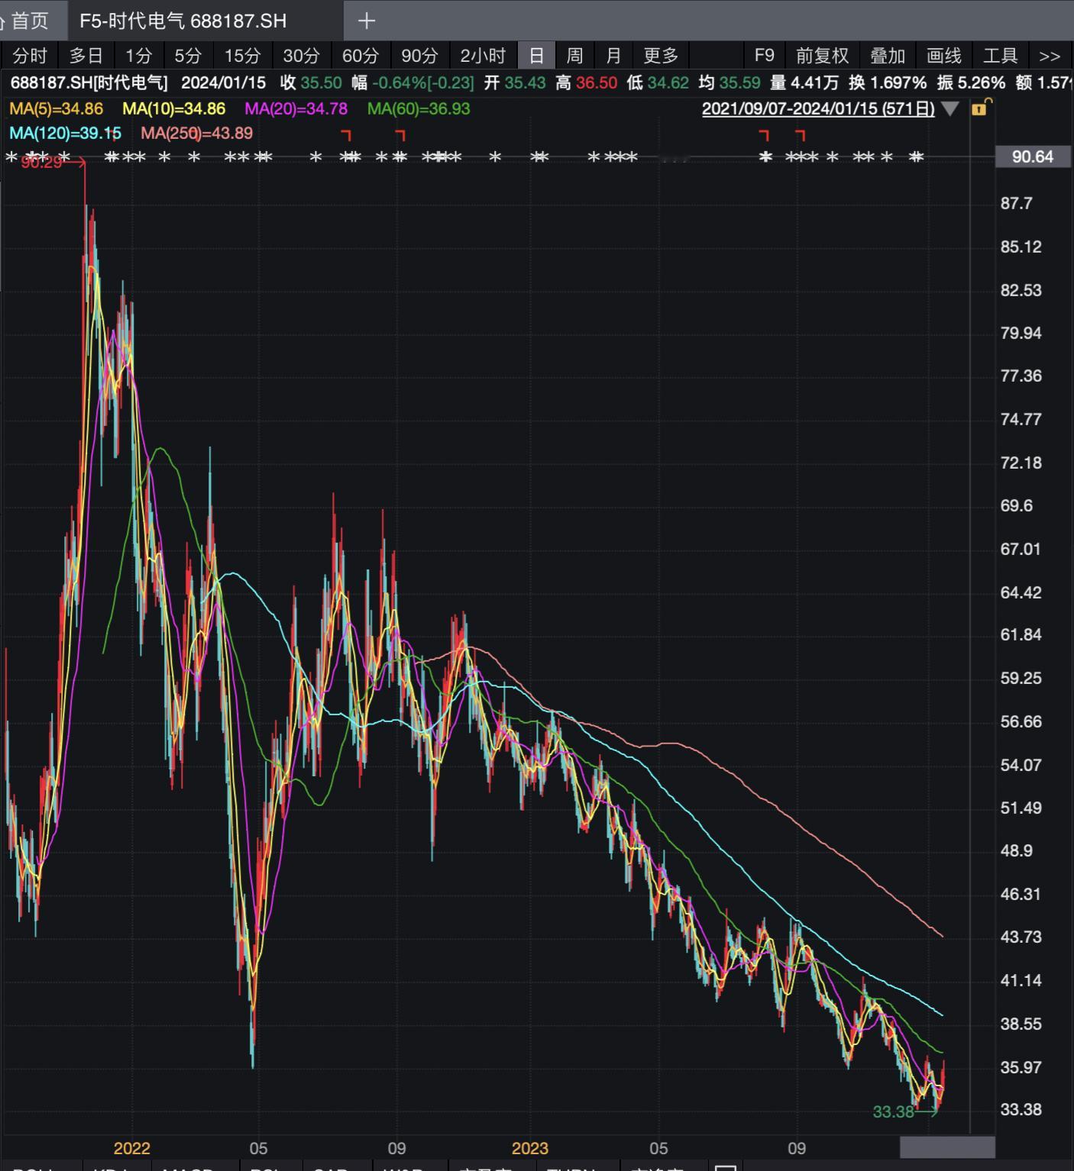
Task: Switch to the 周 weekly chart
Action: click(574, 56)
